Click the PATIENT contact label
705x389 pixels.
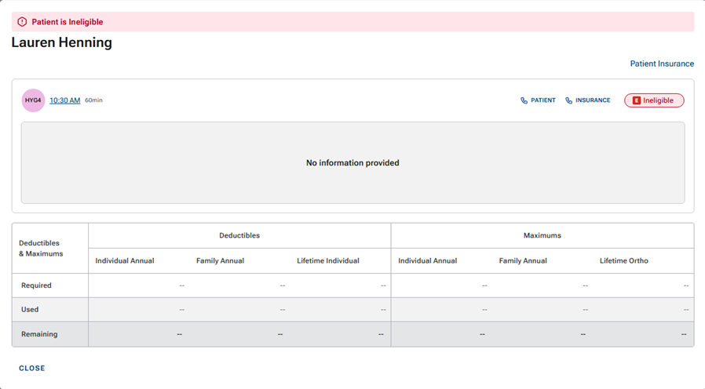[x=542, y=100]
